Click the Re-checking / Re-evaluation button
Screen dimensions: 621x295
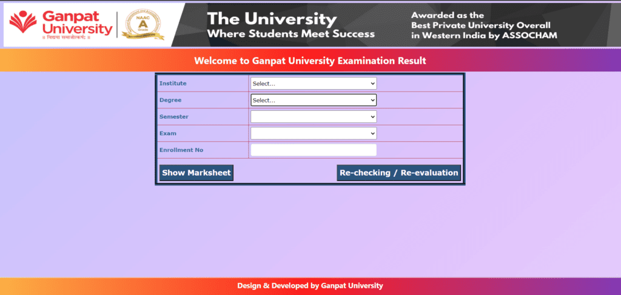(x=399, y=173)
